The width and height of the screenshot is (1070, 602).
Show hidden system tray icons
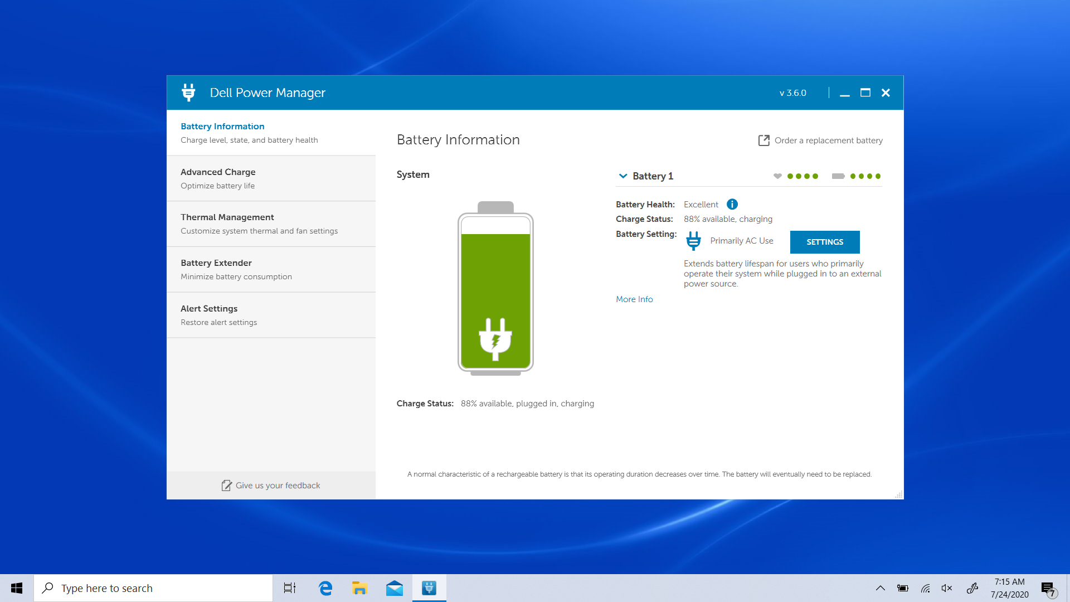coord(881,588)
